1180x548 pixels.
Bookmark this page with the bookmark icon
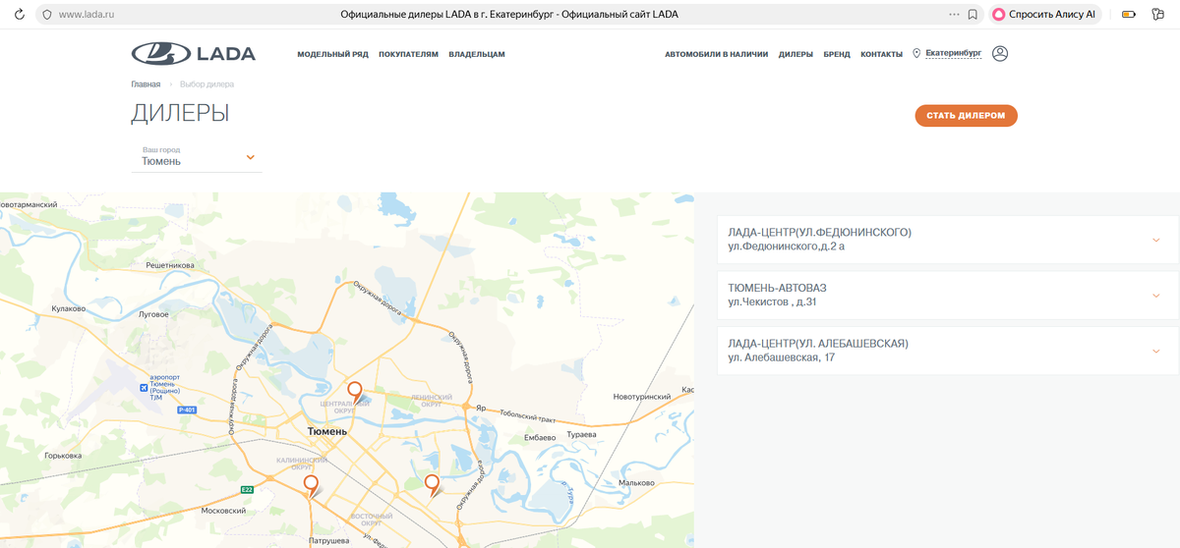tap(973, 15)
